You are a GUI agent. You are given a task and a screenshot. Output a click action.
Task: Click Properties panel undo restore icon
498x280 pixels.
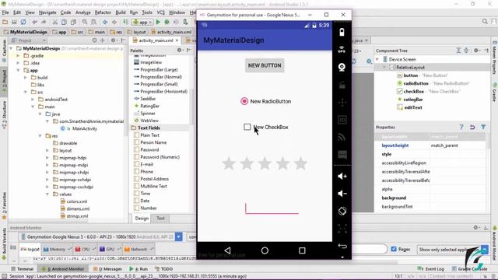point(472,127)
